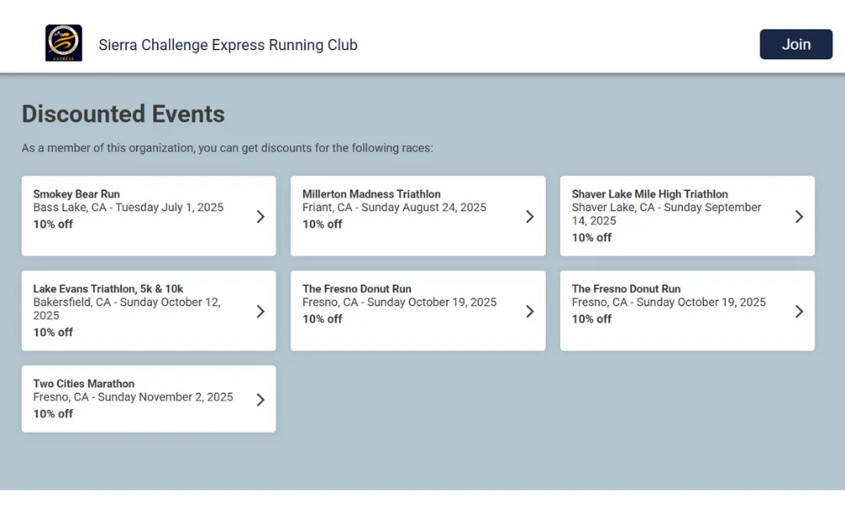This screenshot has width=845, height=507.
Task: Open Lake Evans Triathlon card's chevron arrow
Action: click(x=260, y=312)
